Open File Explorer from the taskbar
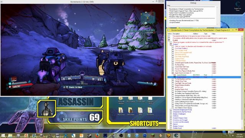Viewport: 245px width, 138px height. (10, 135)
